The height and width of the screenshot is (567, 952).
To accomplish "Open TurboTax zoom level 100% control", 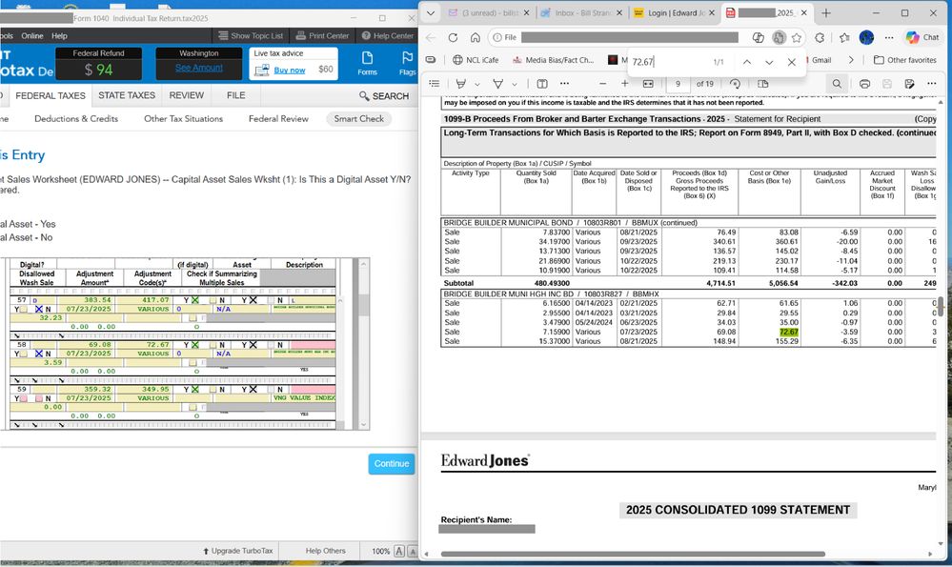I will pyautogui.click(x=380, y=551).
